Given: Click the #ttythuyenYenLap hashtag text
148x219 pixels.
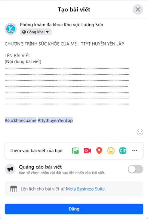Looking at the screenshot, I should [x=55, y=120].
